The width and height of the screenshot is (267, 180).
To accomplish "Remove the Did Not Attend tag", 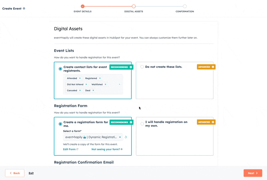I will click(x=86, y=85).
